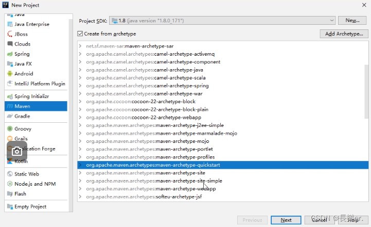Image resolution: width=371 pixels, height=227 pixels.
Task: Choose Empty Project option
Action: 36,206
